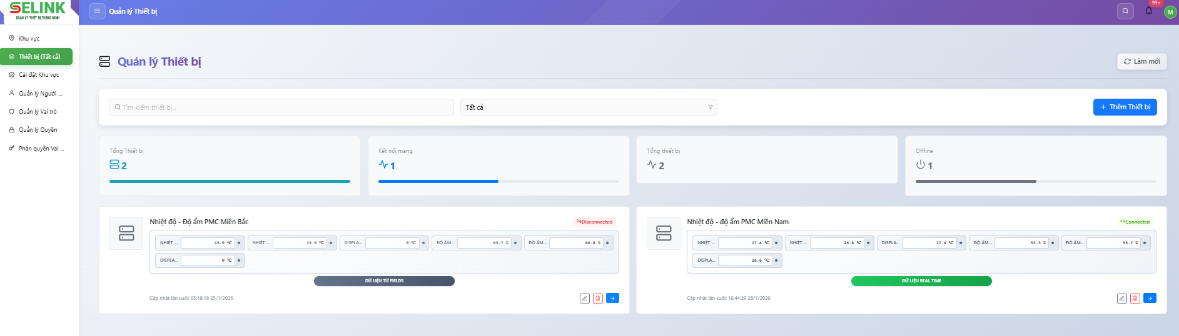This screenshot has width=1179, height=336.
Task: Open PMC Miền Nam device details arrow
Action: click(x=1150, y=299)
